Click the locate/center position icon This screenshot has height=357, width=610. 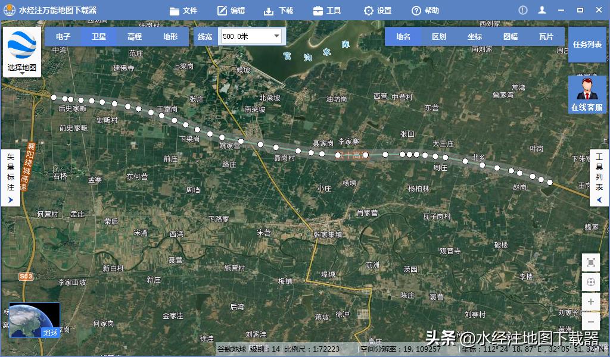click(x=590, y=281)
